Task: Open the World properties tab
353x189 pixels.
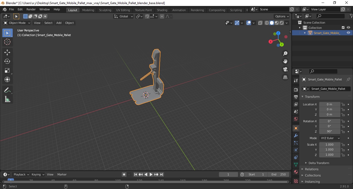Action: pyautogui.click(x=296, y=119)
